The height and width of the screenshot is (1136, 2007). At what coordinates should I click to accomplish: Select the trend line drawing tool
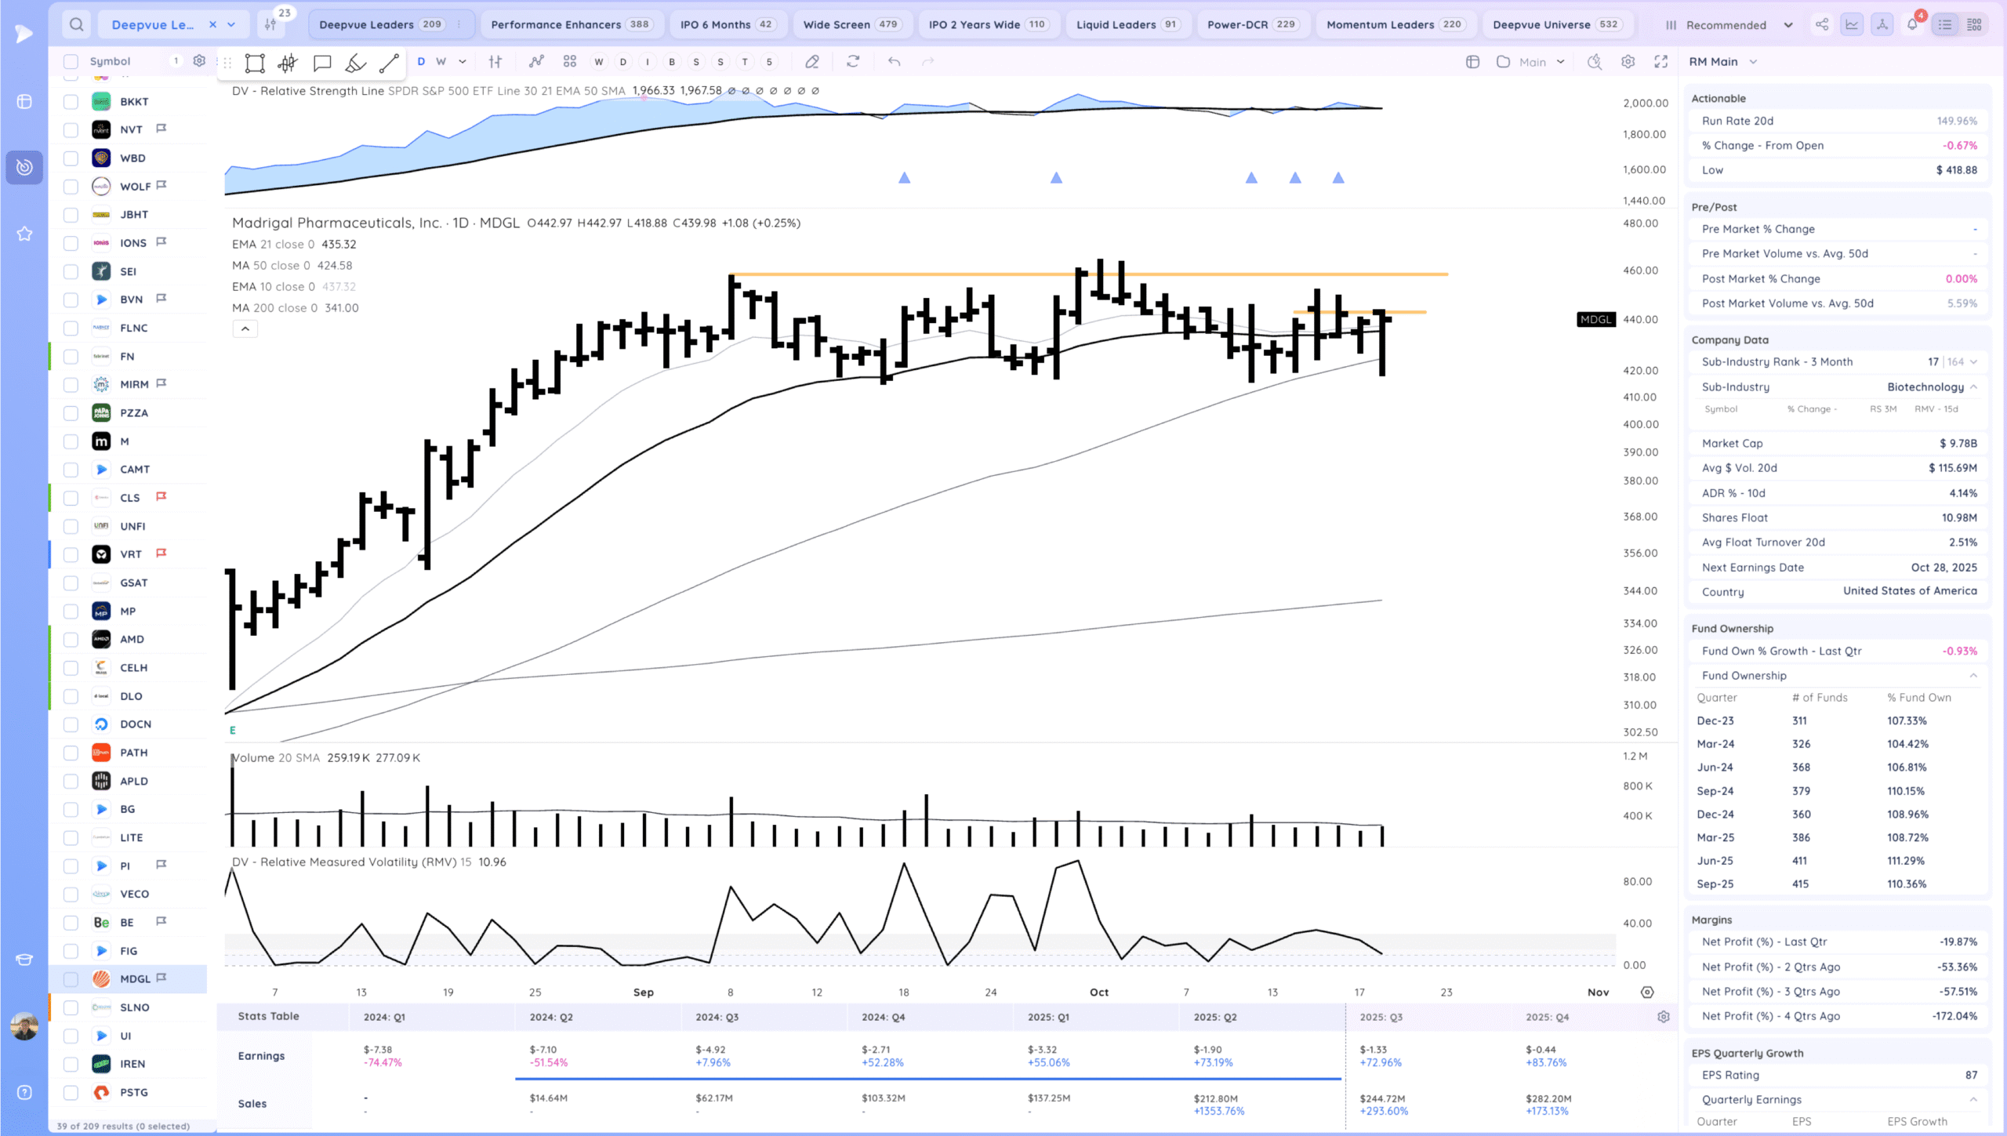pos(389,63)
